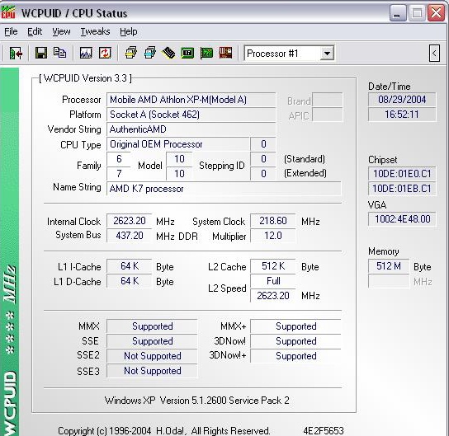
Task: Close the WCPUID window
Action: tap(436, 13)
